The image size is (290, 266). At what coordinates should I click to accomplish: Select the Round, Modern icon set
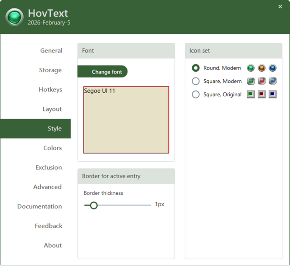point(195,68)
